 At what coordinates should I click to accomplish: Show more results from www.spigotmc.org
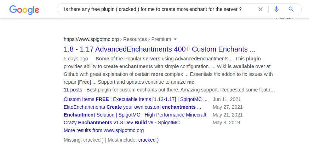point(103,130)
